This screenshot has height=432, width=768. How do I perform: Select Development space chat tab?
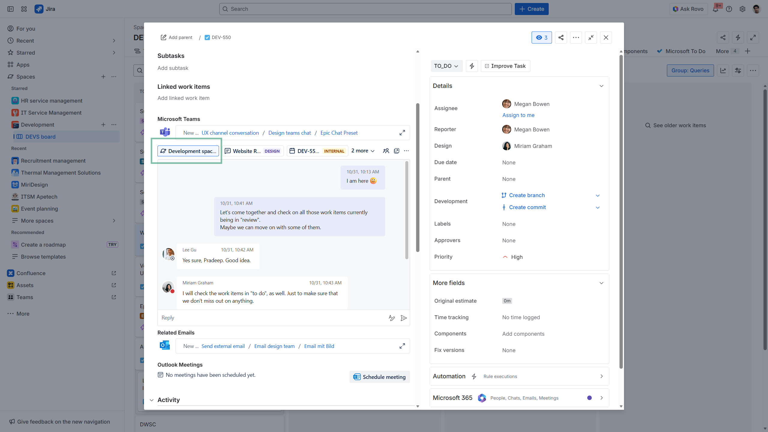coord(188,151)
